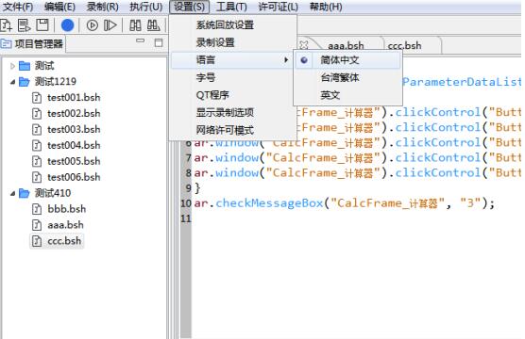Expand the 测试 folder
This screenshot has width=525, height=339.
coord(12,66)
